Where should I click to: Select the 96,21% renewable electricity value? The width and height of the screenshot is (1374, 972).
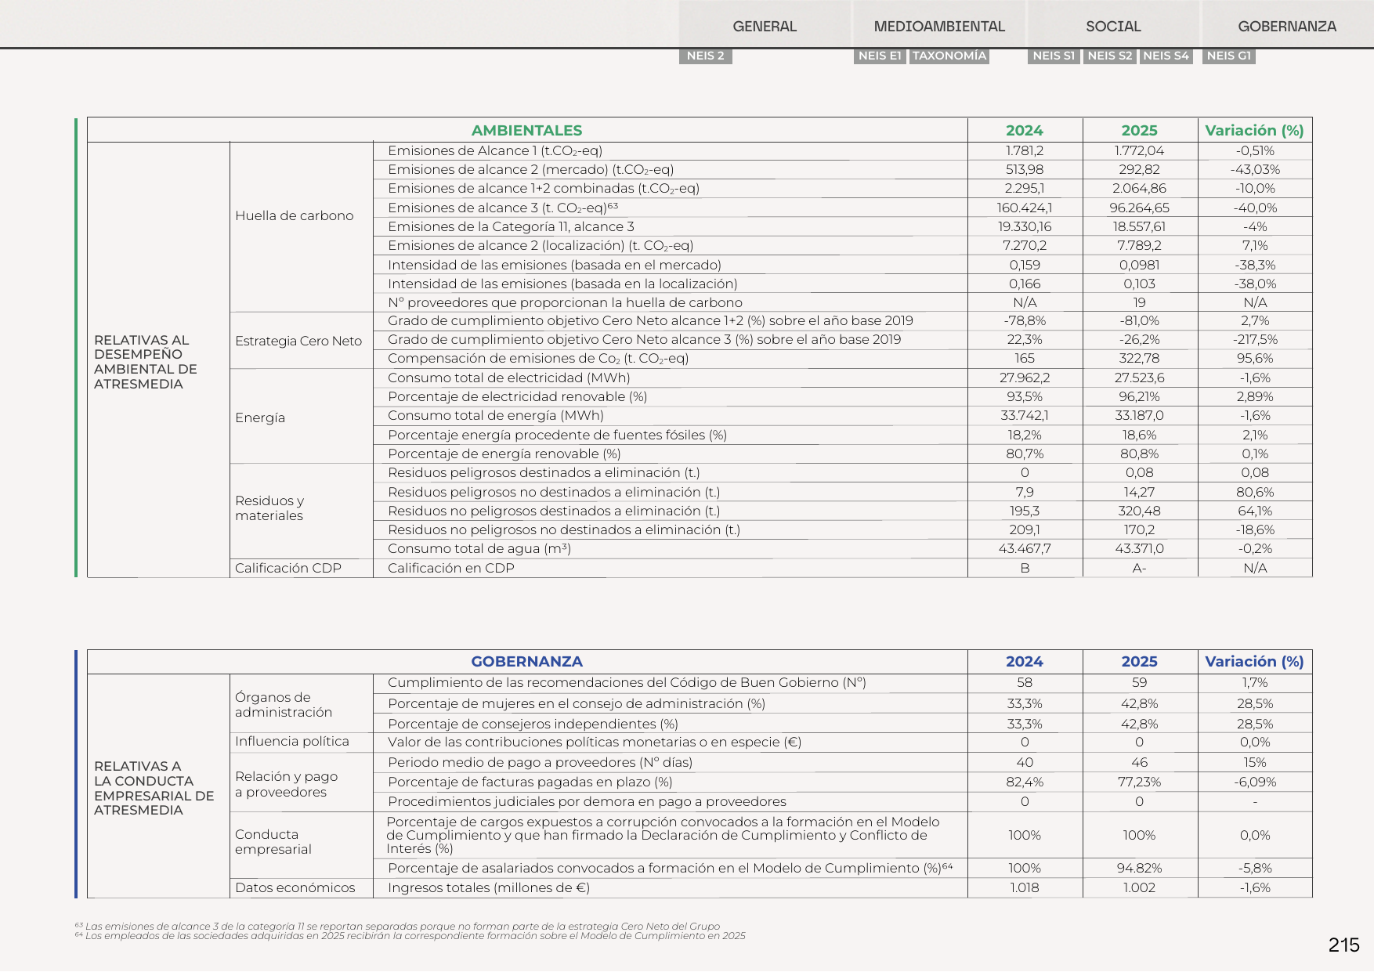pos(1139,396)
